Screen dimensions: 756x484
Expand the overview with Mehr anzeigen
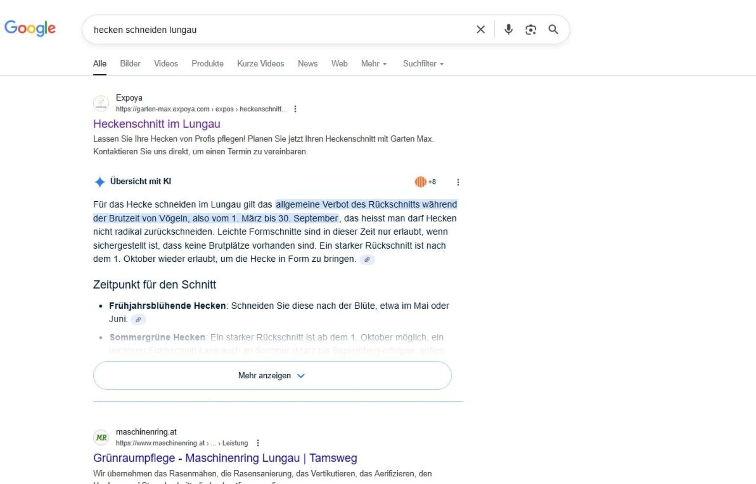tap(272, 375)
